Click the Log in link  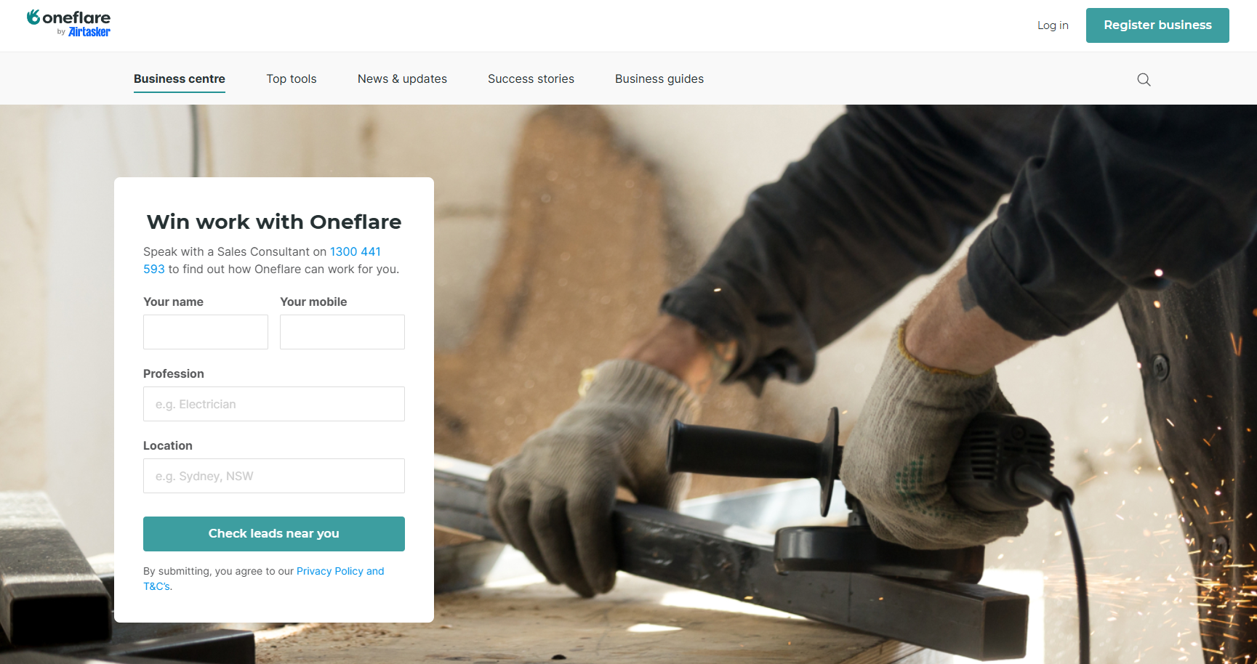(1053, 25)
